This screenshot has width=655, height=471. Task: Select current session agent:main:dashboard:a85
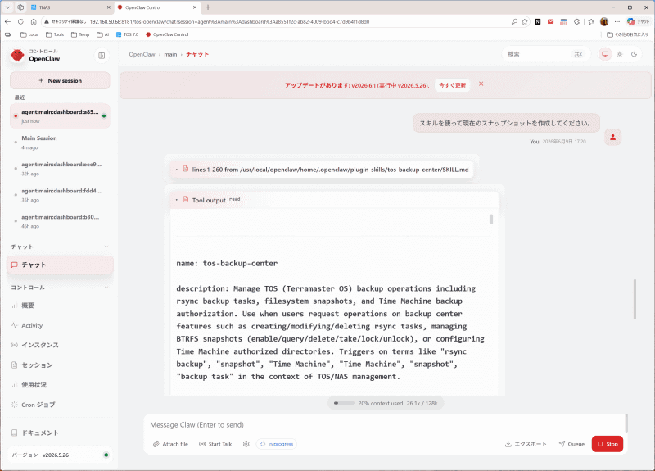[60, 115]
